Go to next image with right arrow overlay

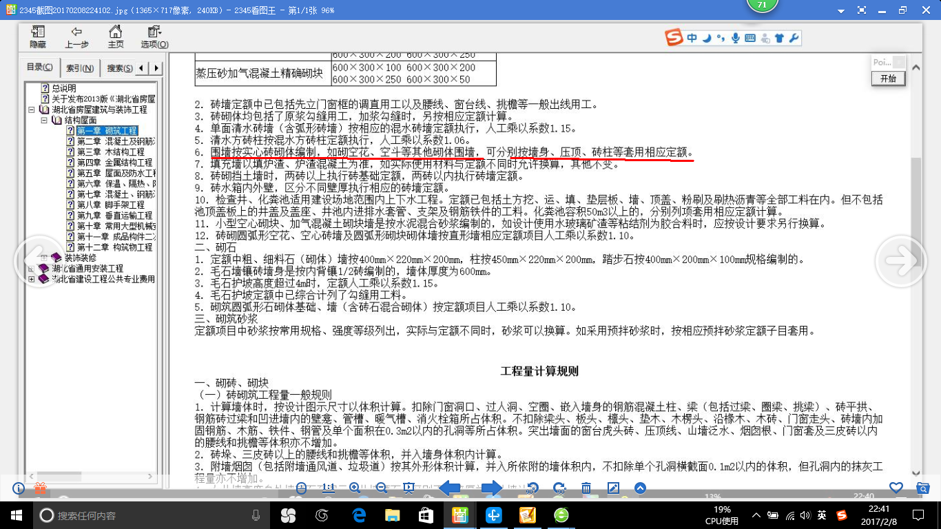[901, 260]
